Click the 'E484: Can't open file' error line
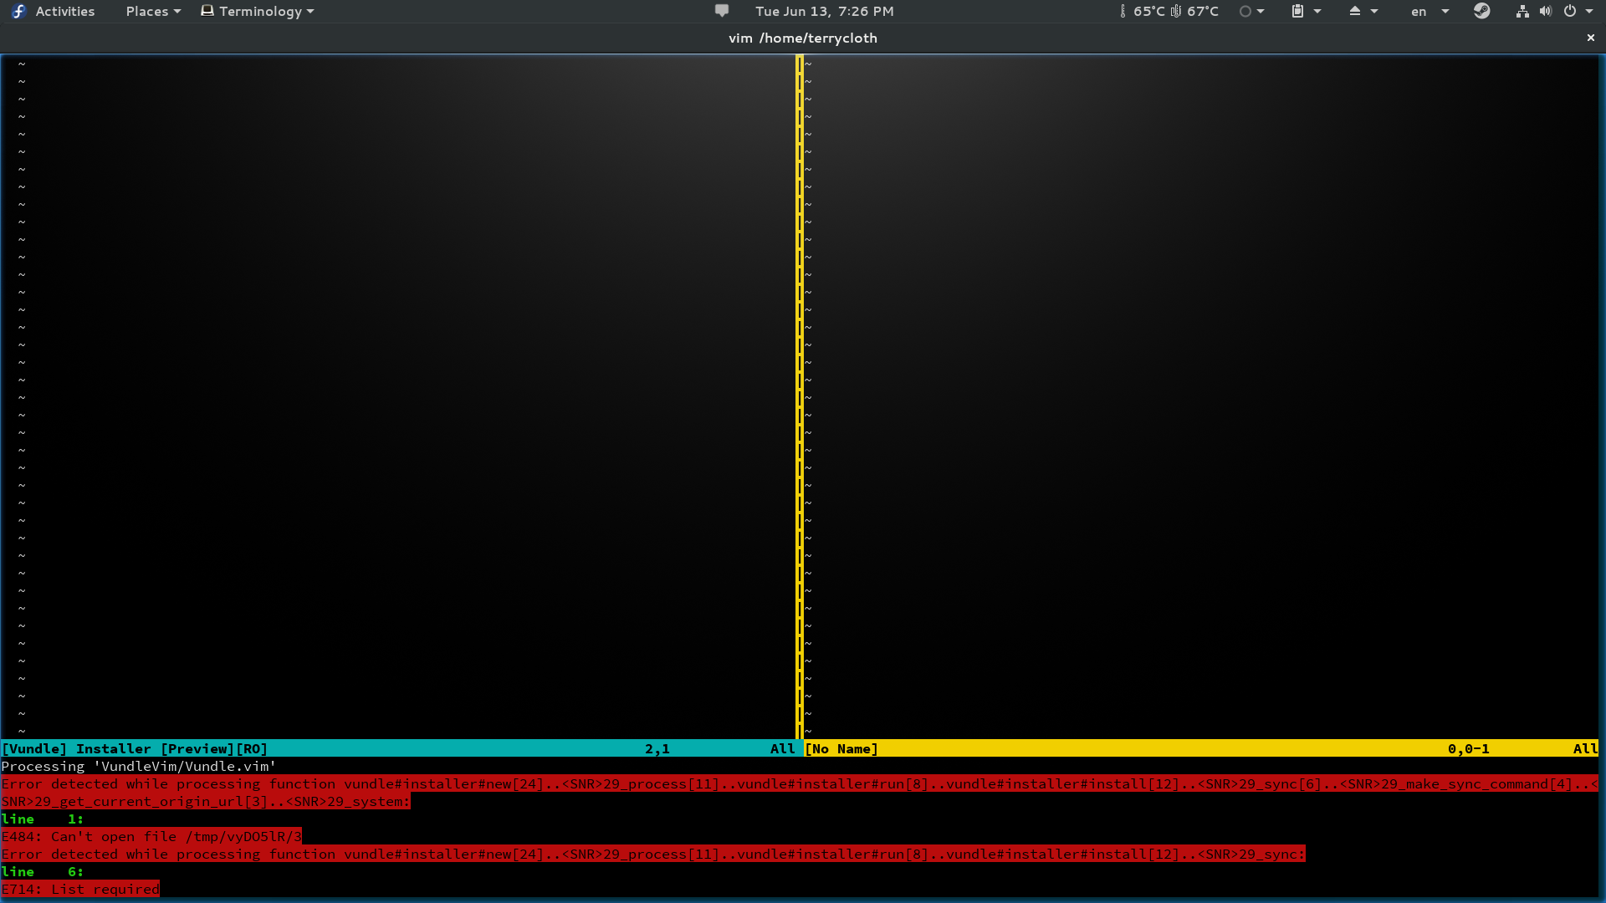The image size is (1606, 903). 151,836
